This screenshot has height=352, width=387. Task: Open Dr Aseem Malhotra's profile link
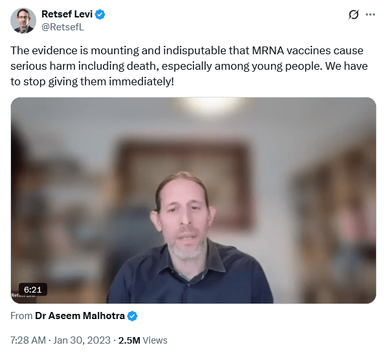tap(80, 316)
